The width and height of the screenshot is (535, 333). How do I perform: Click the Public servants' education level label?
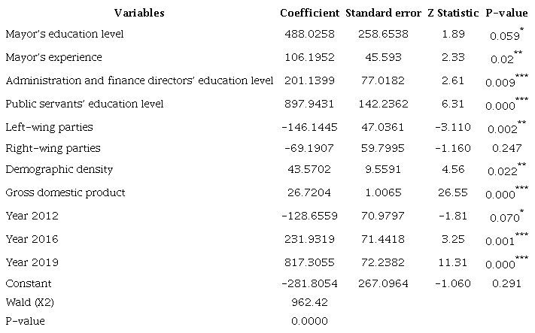pos(84,103)
